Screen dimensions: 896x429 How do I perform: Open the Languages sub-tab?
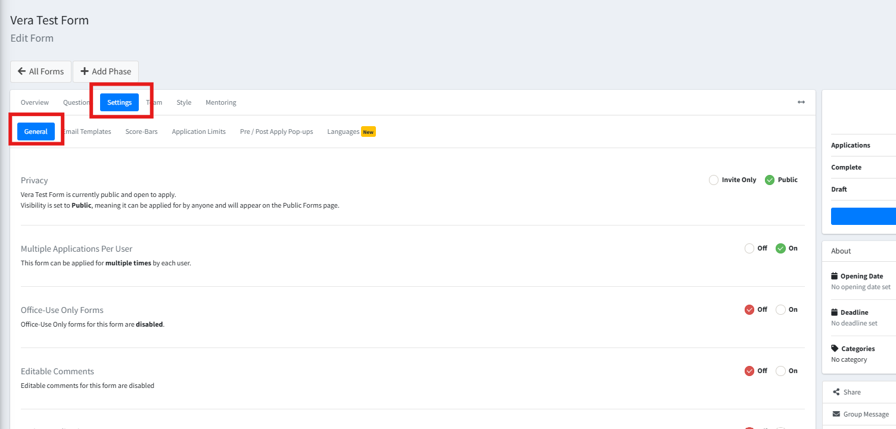click(x=343, y=131)
